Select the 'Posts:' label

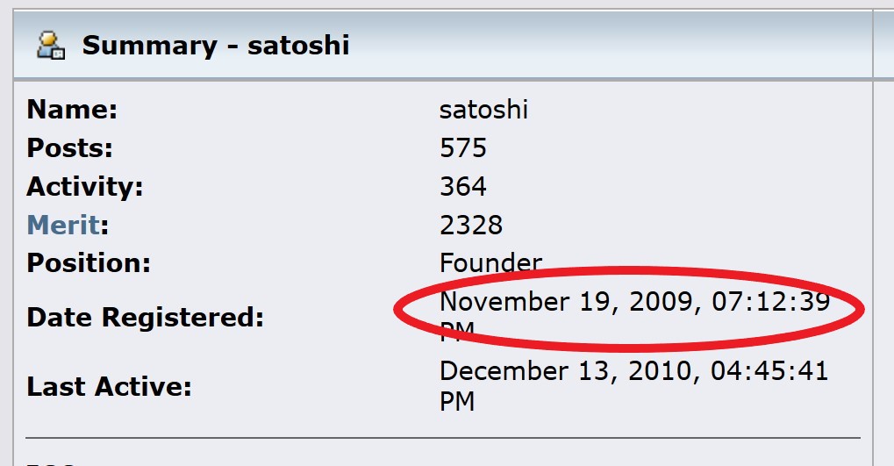tap(69, 148)
